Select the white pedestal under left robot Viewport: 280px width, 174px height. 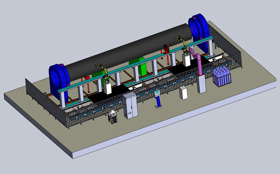point(107,88)
